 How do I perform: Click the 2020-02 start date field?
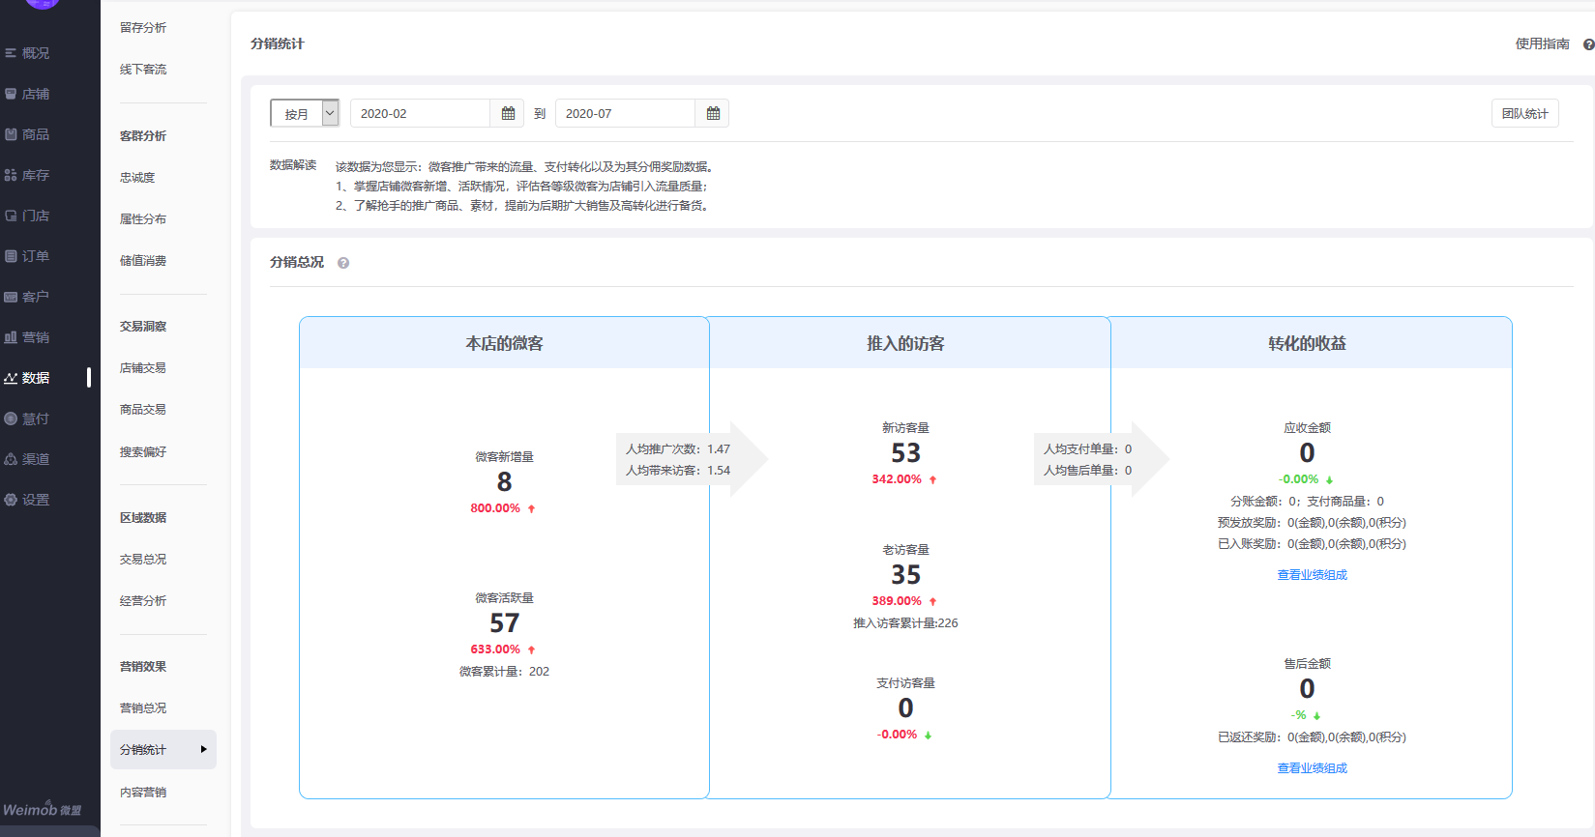420,113
